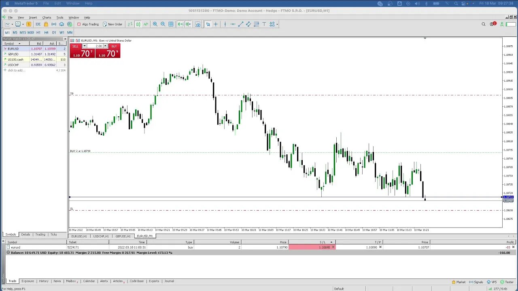Open the History tab in Toolbox
This screenshot has width=518, height=291.
[x=44, y=281]
